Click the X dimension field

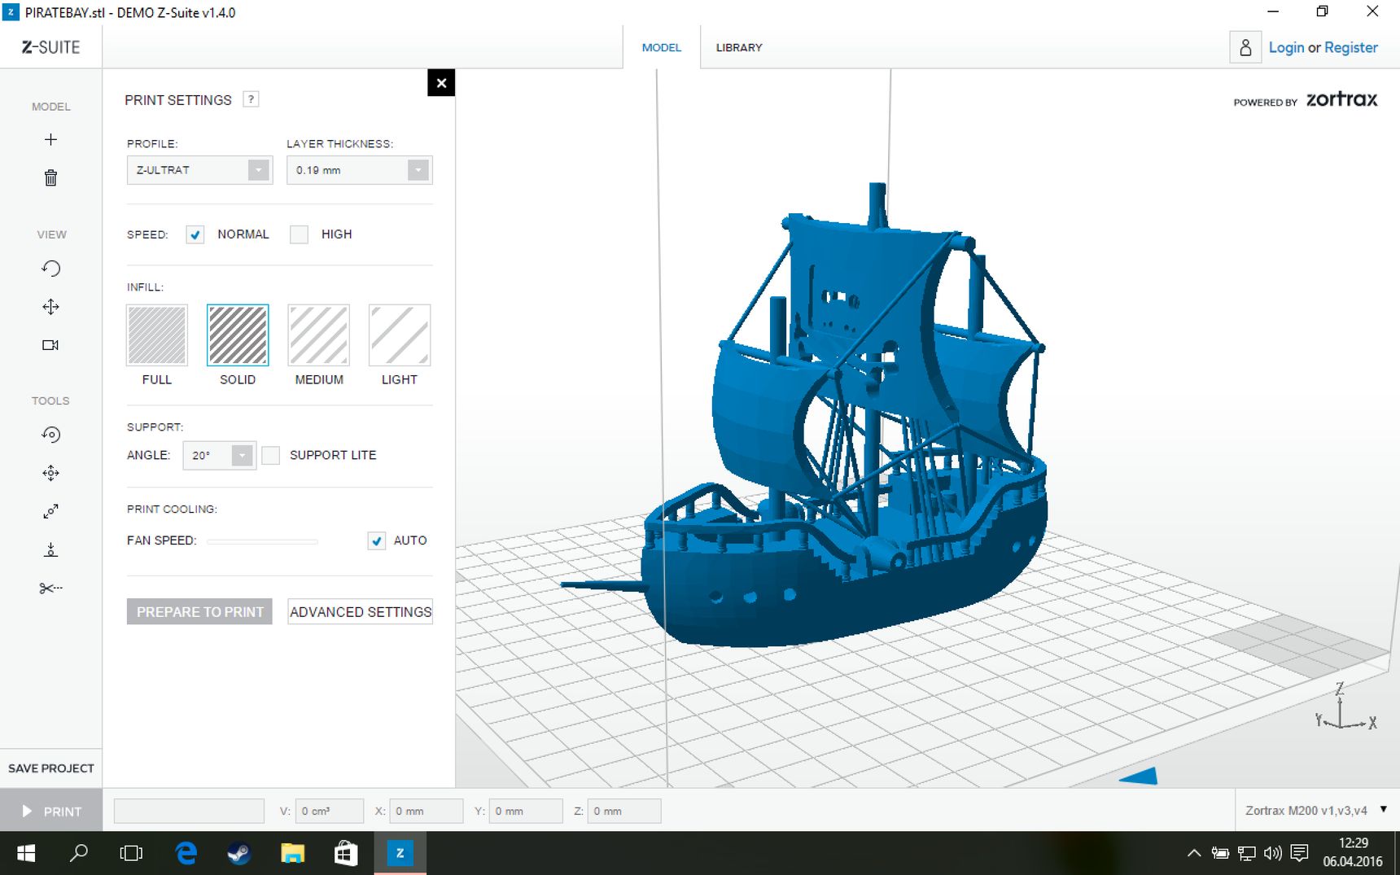(x=426, y=811)
